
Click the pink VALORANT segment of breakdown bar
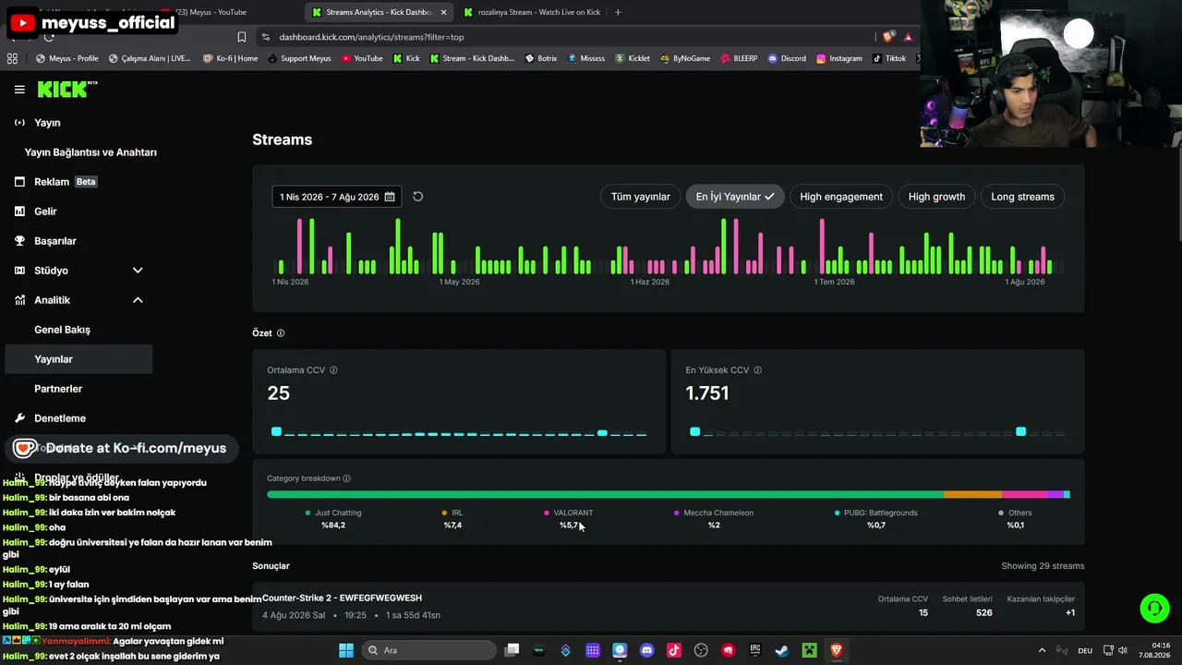[x=1025, y=495]
